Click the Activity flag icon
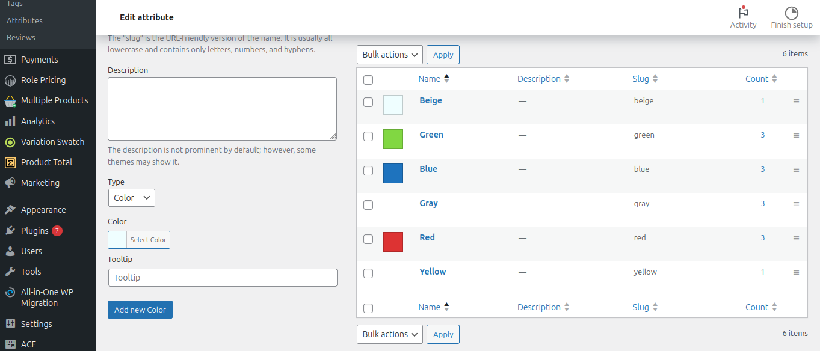 [743, 13]
